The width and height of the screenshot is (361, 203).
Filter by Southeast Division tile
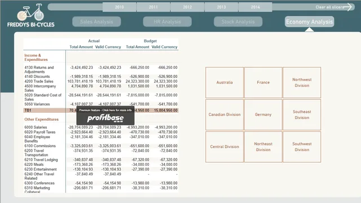click(302, 114)
